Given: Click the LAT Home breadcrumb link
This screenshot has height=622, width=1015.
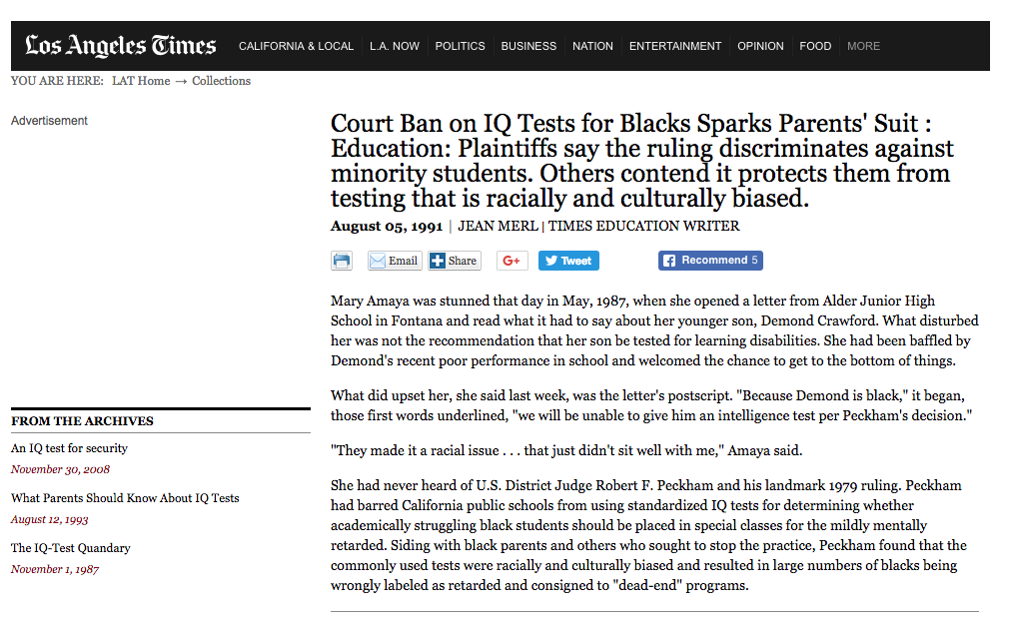Looking at the screenshot, I should [x=141, y=81].
